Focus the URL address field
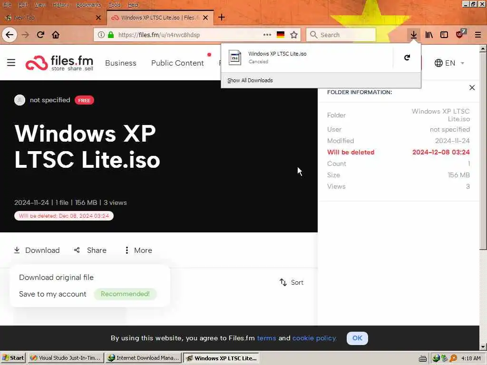This screenshot has width=487, height=365. click(189, 35)
